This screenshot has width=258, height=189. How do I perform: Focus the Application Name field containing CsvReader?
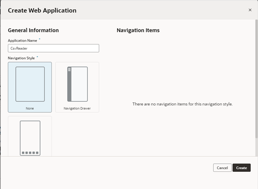[54, 48]
